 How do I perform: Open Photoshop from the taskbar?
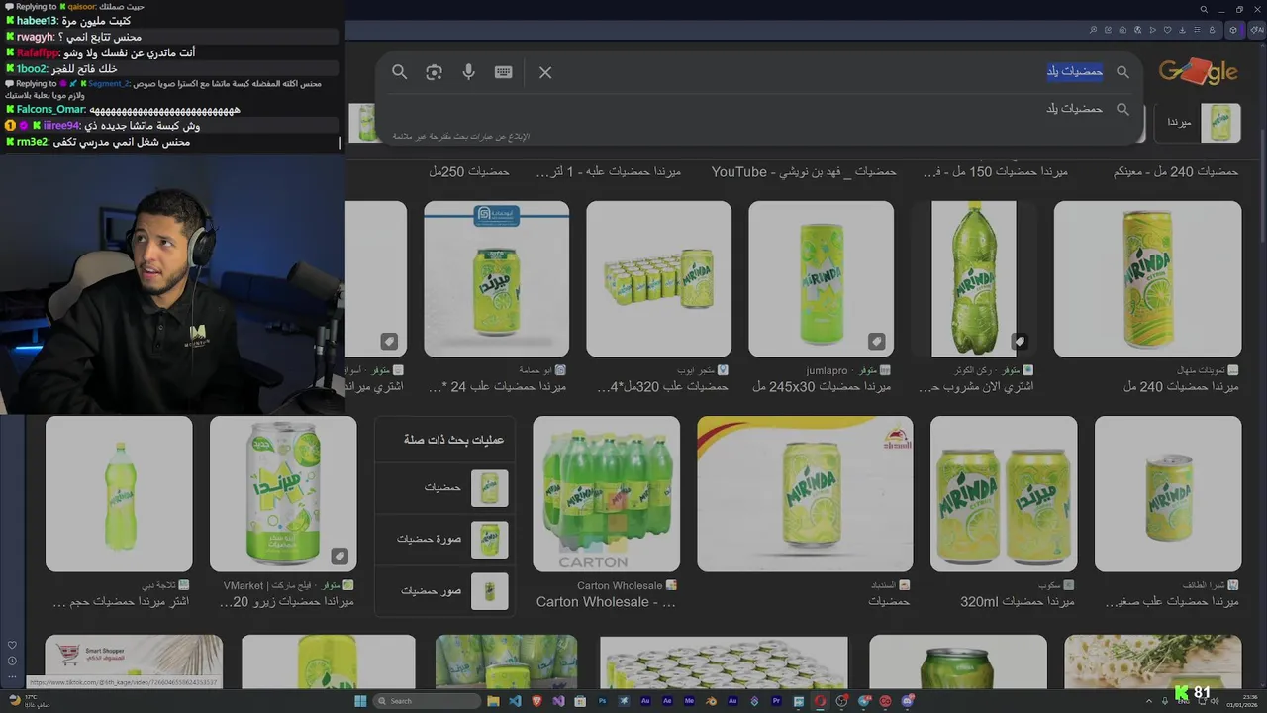tap(602, 701)
